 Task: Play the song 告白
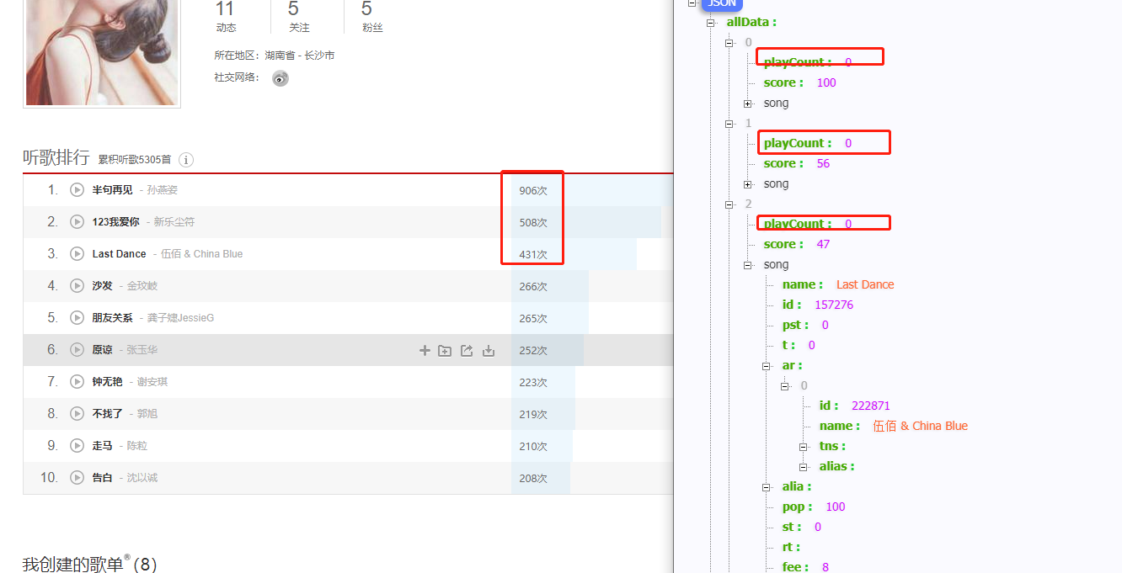coord(77,478)
